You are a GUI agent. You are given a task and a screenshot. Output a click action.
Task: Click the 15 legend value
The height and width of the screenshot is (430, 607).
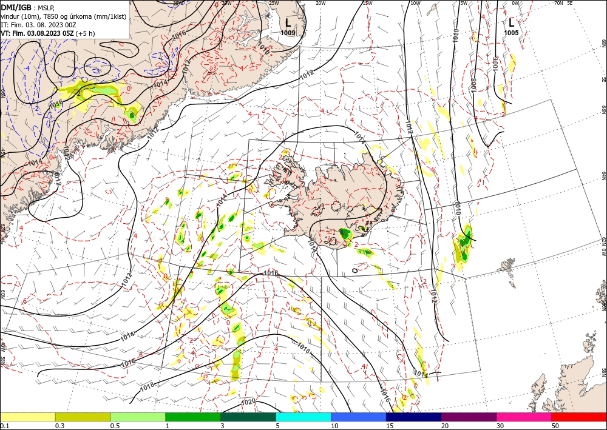click(x=390, y=426)
